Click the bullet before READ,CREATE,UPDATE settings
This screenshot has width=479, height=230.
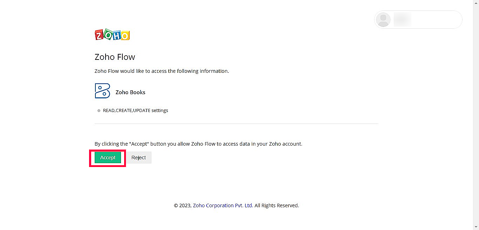coord(99,111)
